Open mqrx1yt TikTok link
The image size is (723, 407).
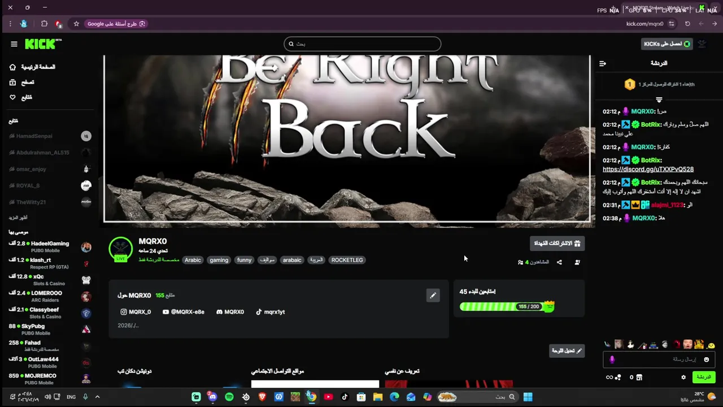point(270,312)
